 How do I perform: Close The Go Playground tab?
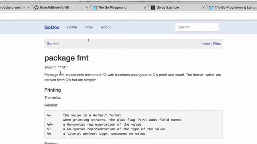[x=145, y=8]
